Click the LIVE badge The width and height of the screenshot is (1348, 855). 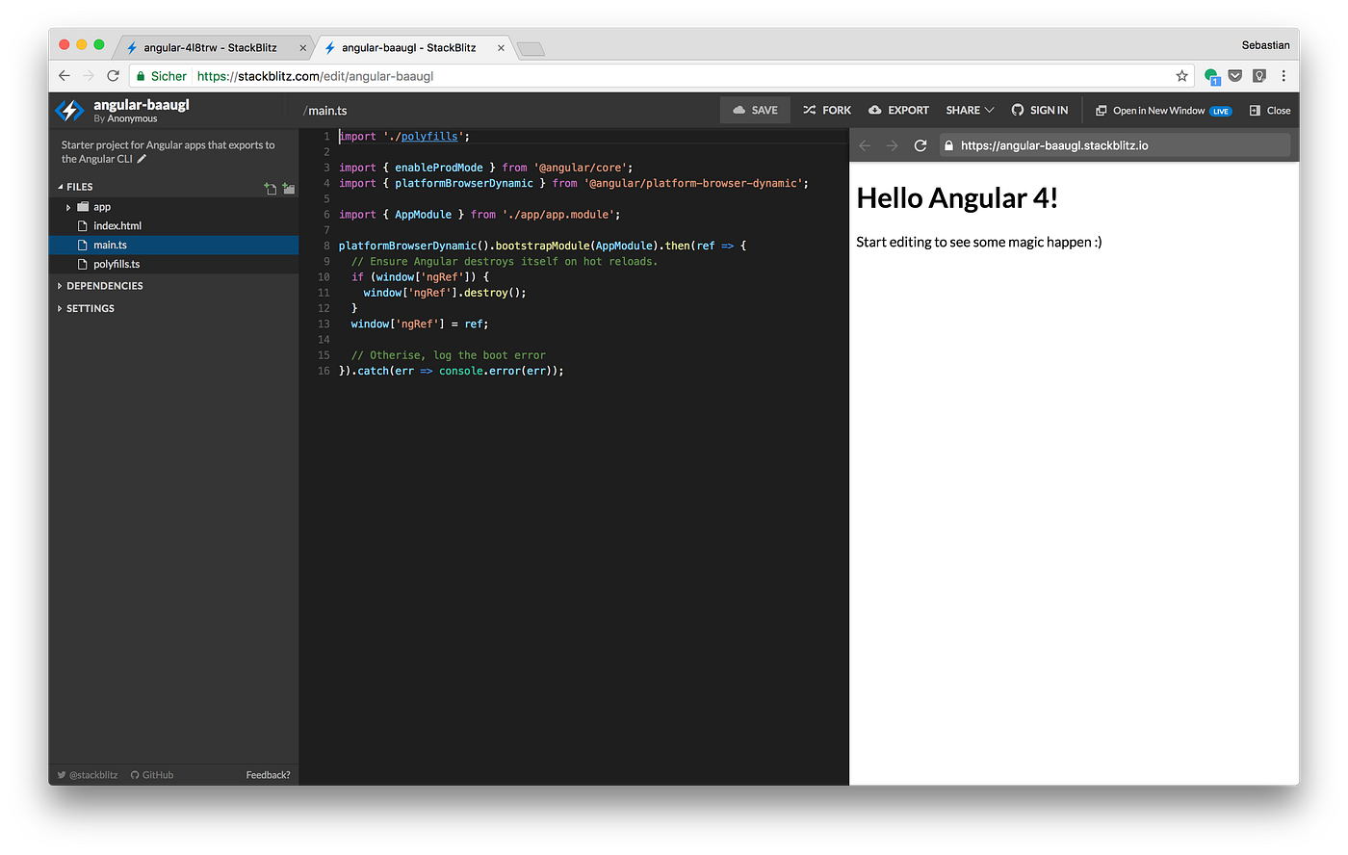tap(1220, 111)
